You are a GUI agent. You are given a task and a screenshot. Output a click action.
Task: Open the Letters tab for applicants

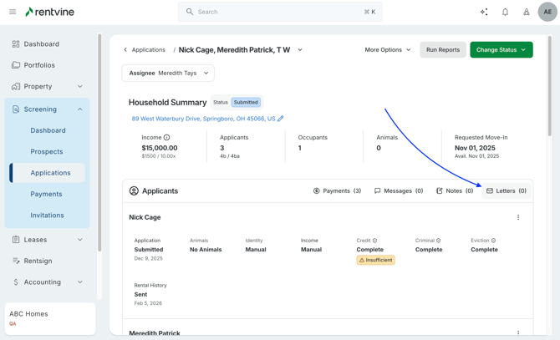tap(507, 191)
